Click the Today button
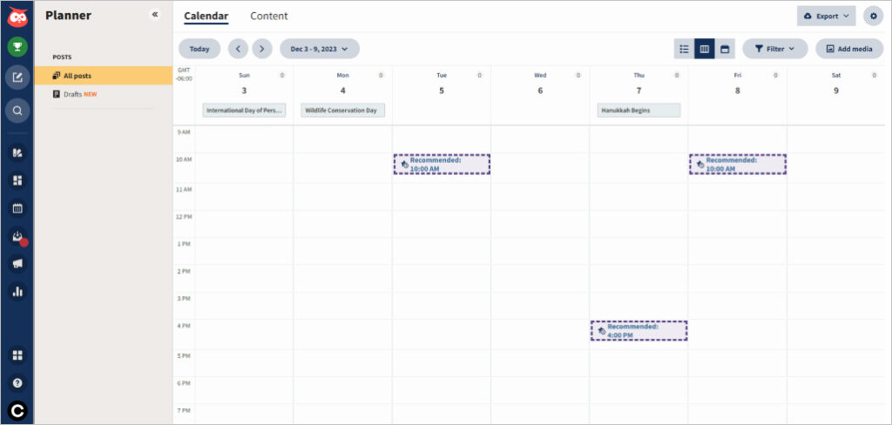 [x=199, y=49]
